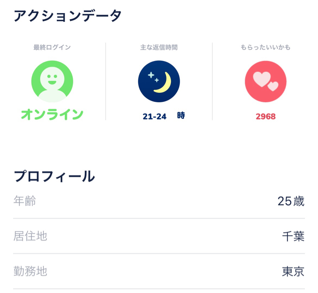Tap the 東京 workplace value
This screenshot has width=318, height=293.
coord(293,271)
